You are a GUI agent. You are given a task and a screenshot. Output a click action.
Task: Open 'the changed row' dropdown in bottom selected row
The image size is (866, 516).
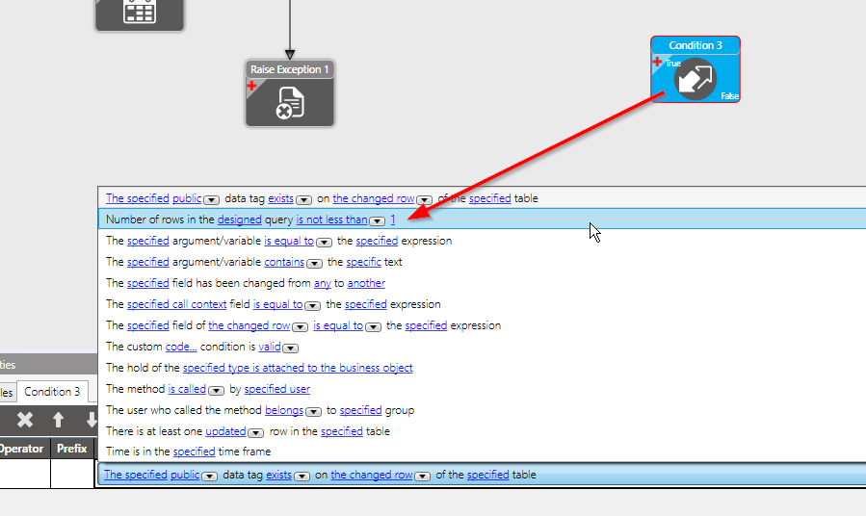422,477
